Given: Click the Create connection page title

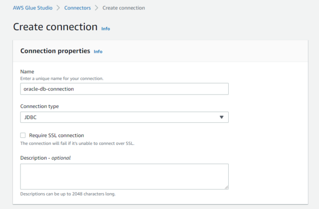Looking at the screenshot, I should [55, 27].
